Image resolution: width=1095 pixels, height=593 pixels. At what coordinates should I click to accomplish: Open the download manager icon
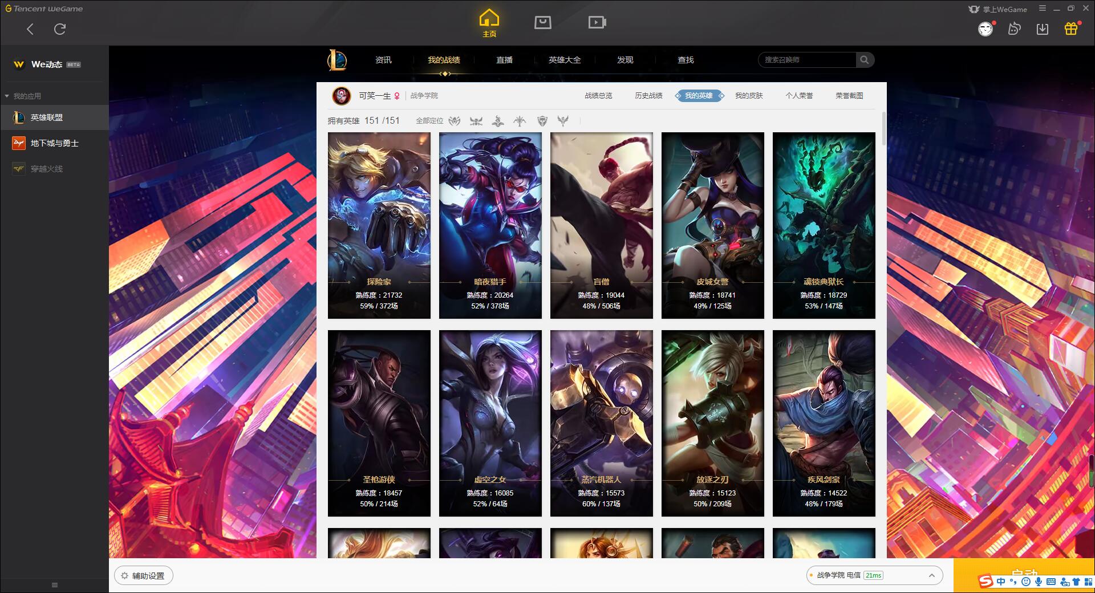pos(1043,29)
